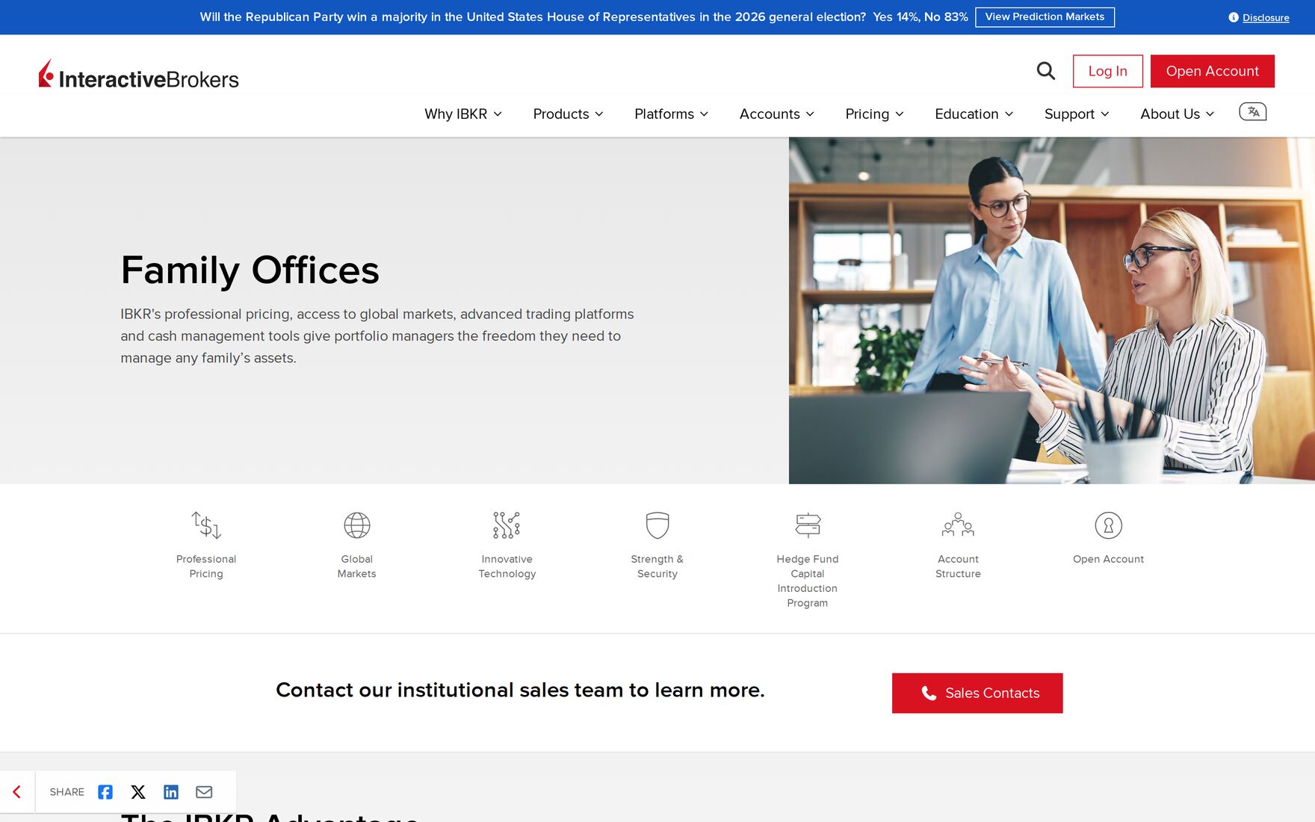The width and height of the screenshot is (1315, 822).
Task: Click the prediction market question banner text
Action: pyautogui.click(x=533, y=17)
